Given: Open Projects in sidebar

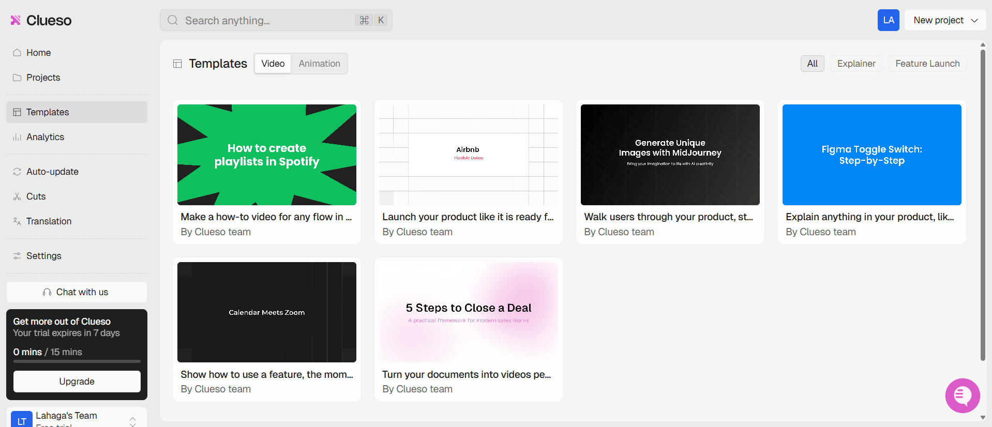Looking at the screenshot, I should [x=77, y=78].
